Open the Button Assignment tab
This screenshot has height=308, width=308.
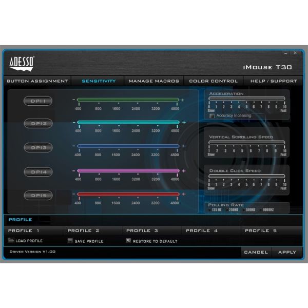tap(37, 81)
